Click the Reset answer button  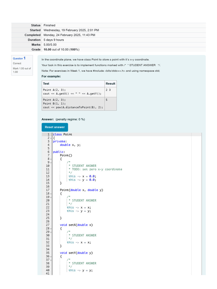(x=55, y=127)
